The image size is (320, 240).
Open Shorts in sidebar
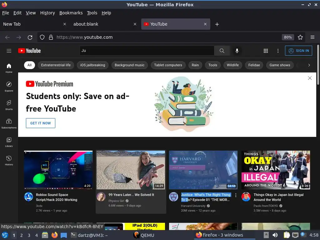tap(9, 105)
